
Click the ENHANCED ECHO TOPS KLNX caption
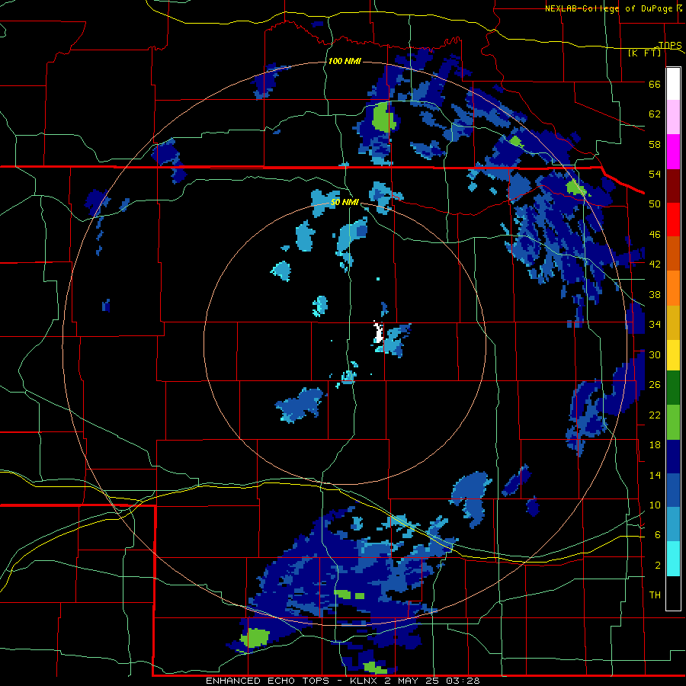coord(342,681)
